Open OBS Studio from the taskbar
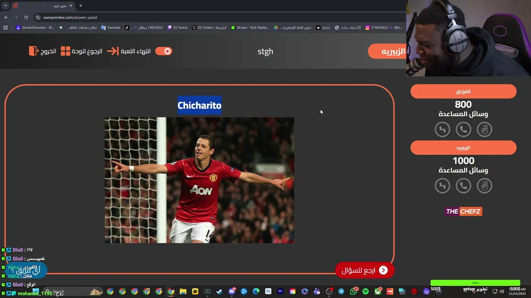 pos(329,291)
